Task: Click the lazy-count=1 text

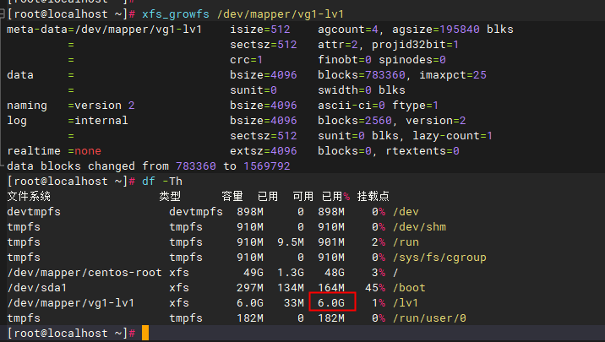Action: click(x=453, y=136)
